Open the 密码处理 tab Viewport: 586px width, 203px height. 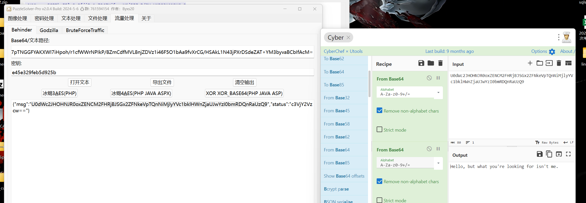coord(44,18)
